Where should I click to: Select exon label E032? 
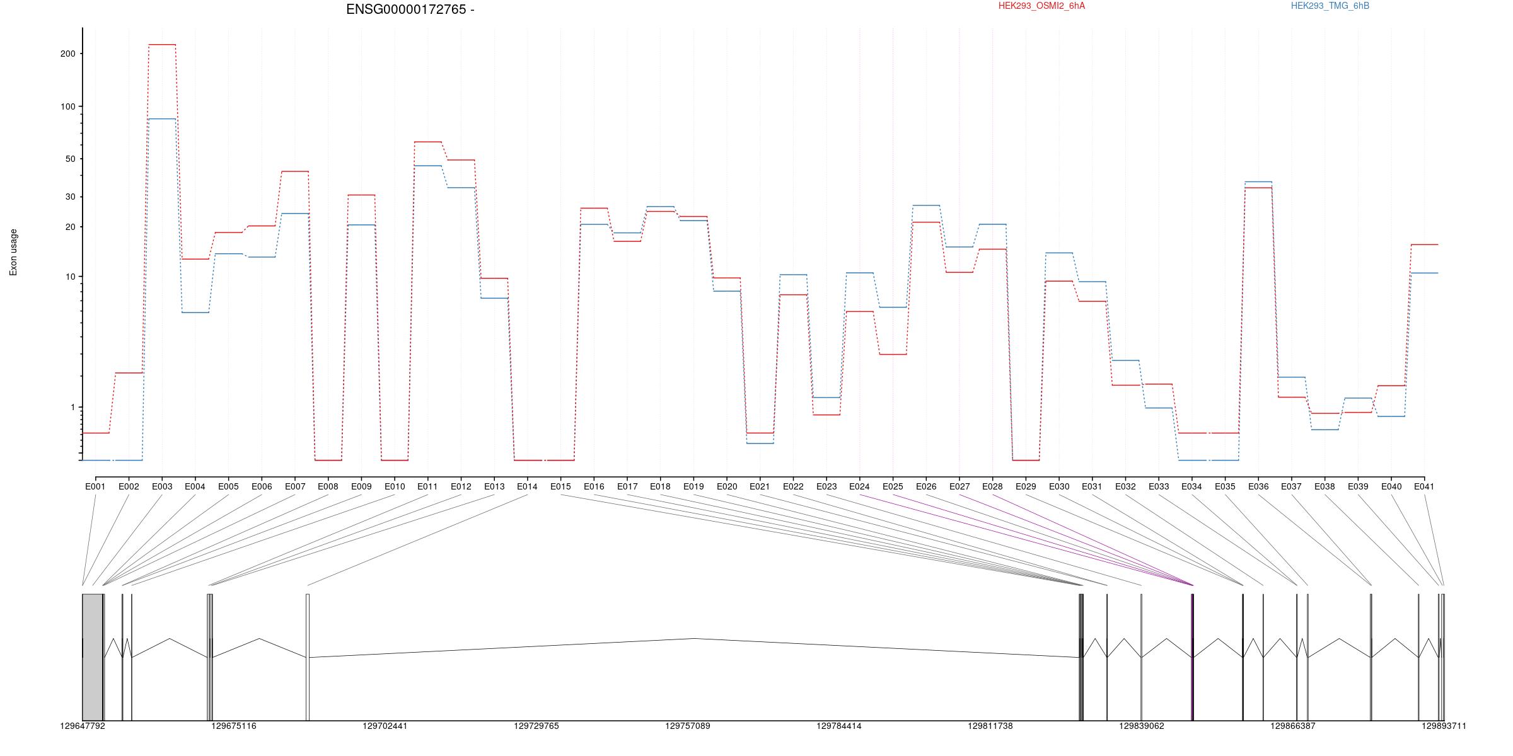click(1125, 486)
